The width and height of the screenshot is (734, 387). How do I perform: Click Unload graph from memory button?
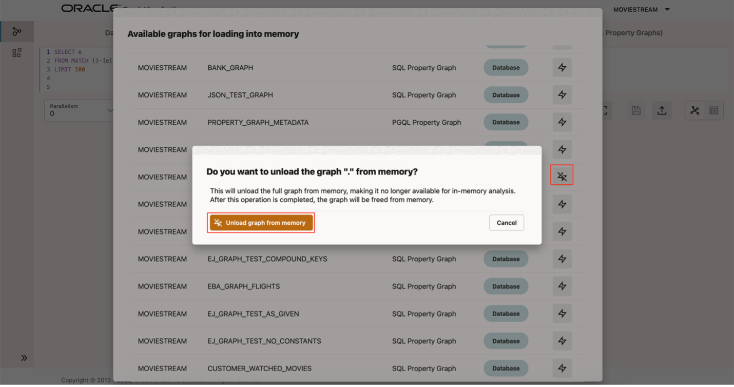click(261, 223)
